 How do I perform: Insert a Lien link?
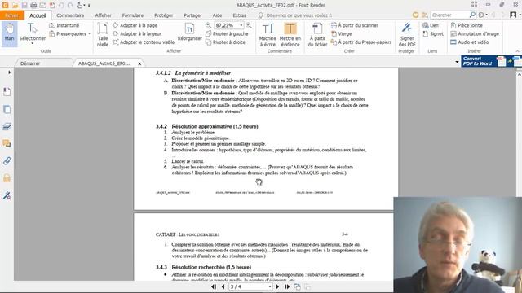click(431, 25)
